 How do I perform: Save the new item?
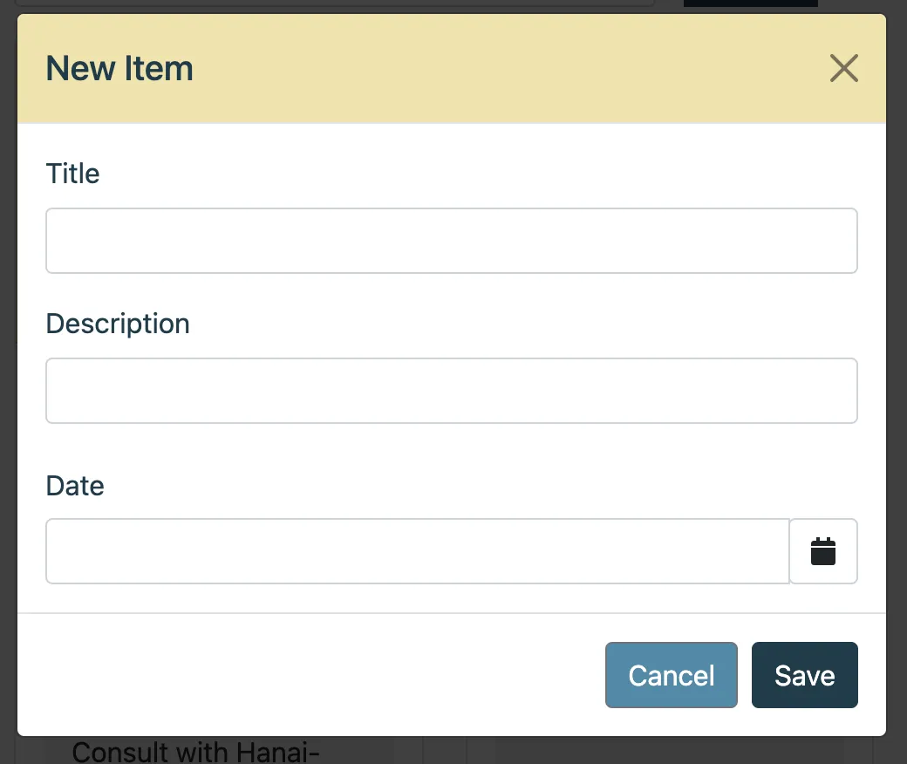tap(804, 675)
